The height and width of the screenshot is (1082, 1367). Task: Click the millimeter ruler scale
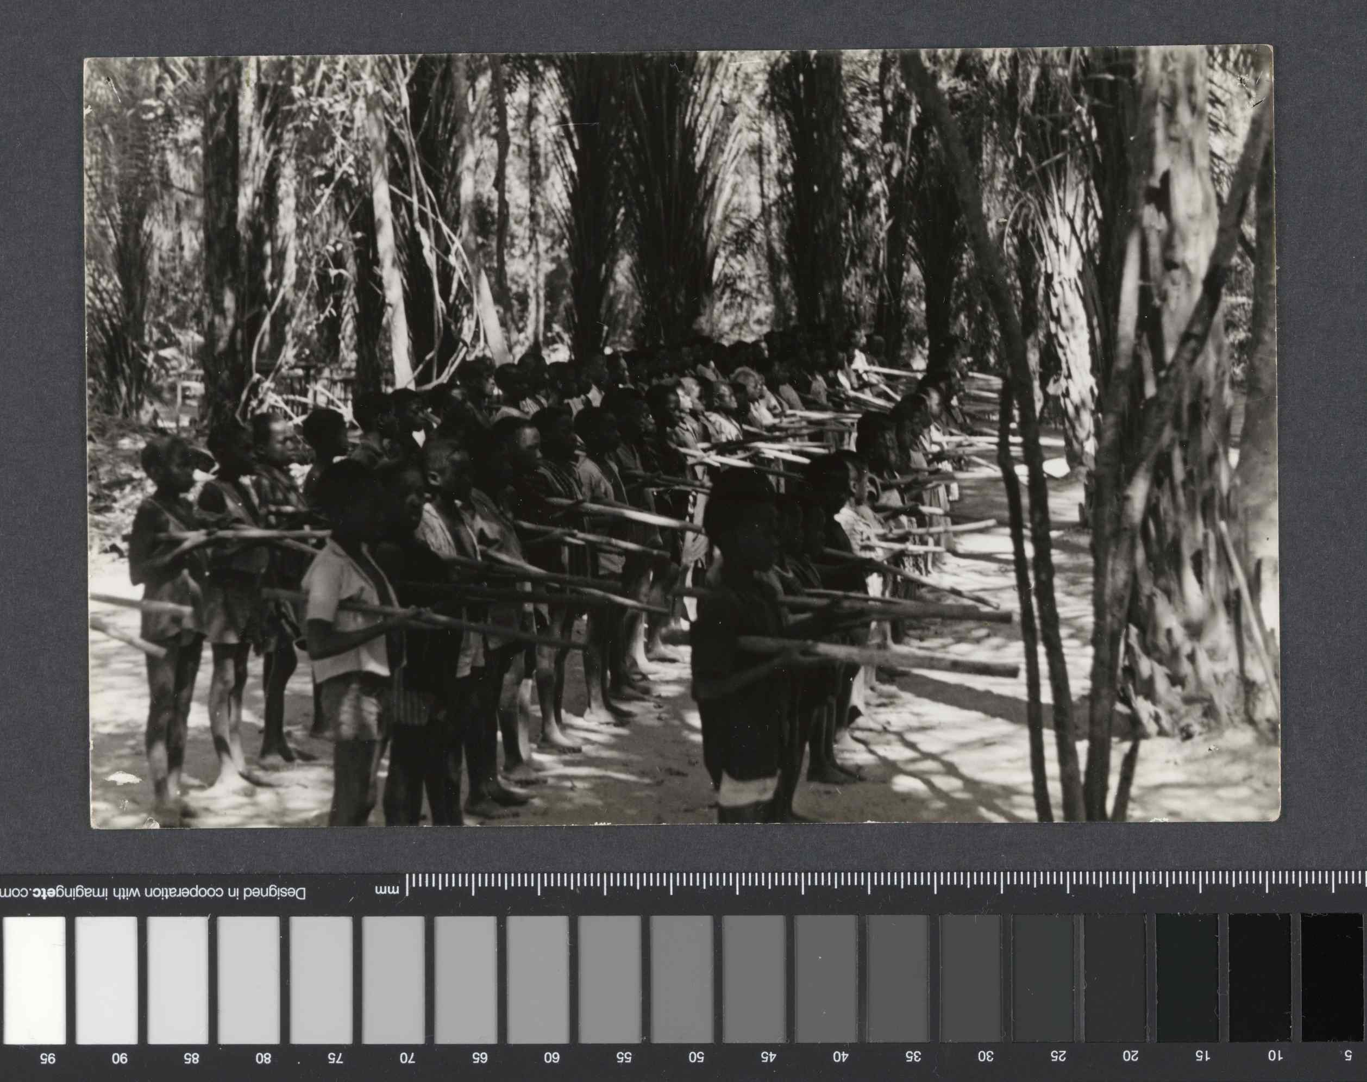click(x=885, y=884)
